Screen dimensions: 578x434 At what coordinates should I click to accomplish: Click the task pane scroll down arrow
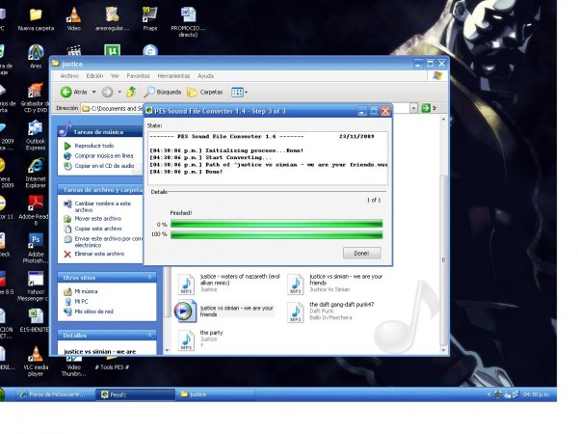point(167,350)
